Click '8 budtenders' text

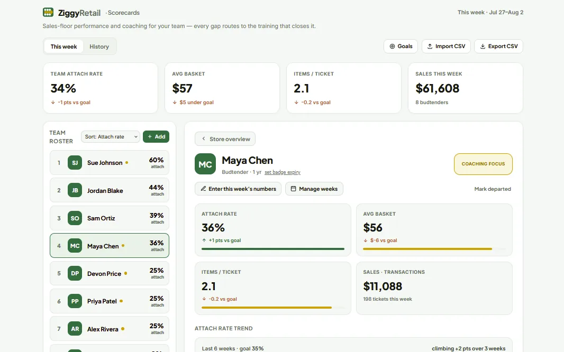pyautogui.click(x=432, y=103)
